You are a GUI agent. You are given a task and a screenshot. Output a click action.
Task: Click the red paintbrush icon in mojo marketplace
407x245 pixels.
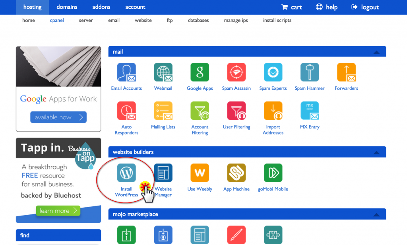coord(236,235)
